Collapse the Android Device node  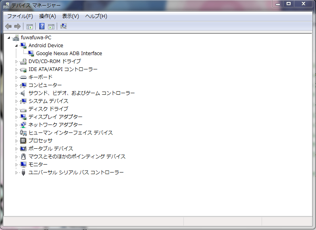pyautogui.click(x=16, y=46)
